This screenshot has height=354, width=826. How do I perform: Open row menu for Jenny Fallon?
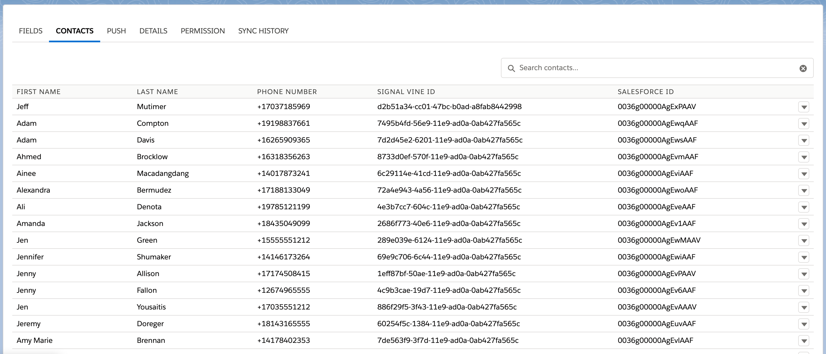coord(803,290)
